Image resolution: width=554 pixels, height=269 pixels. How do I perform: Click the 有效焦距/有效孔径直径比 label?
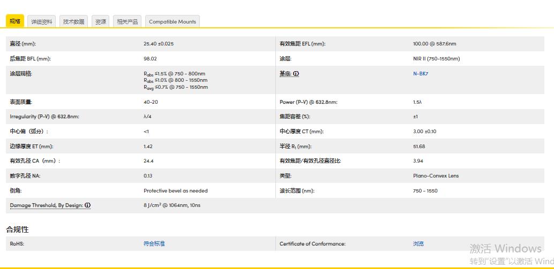pos(310,161)
